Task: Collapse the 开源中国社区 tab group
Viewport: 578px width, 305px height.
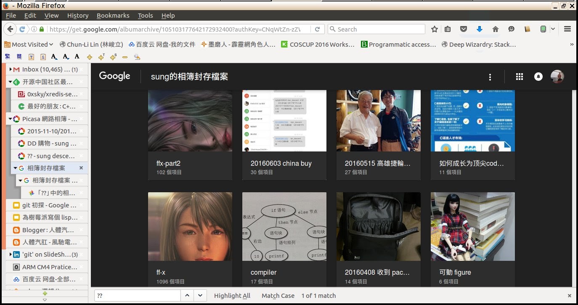Action: 10,82
